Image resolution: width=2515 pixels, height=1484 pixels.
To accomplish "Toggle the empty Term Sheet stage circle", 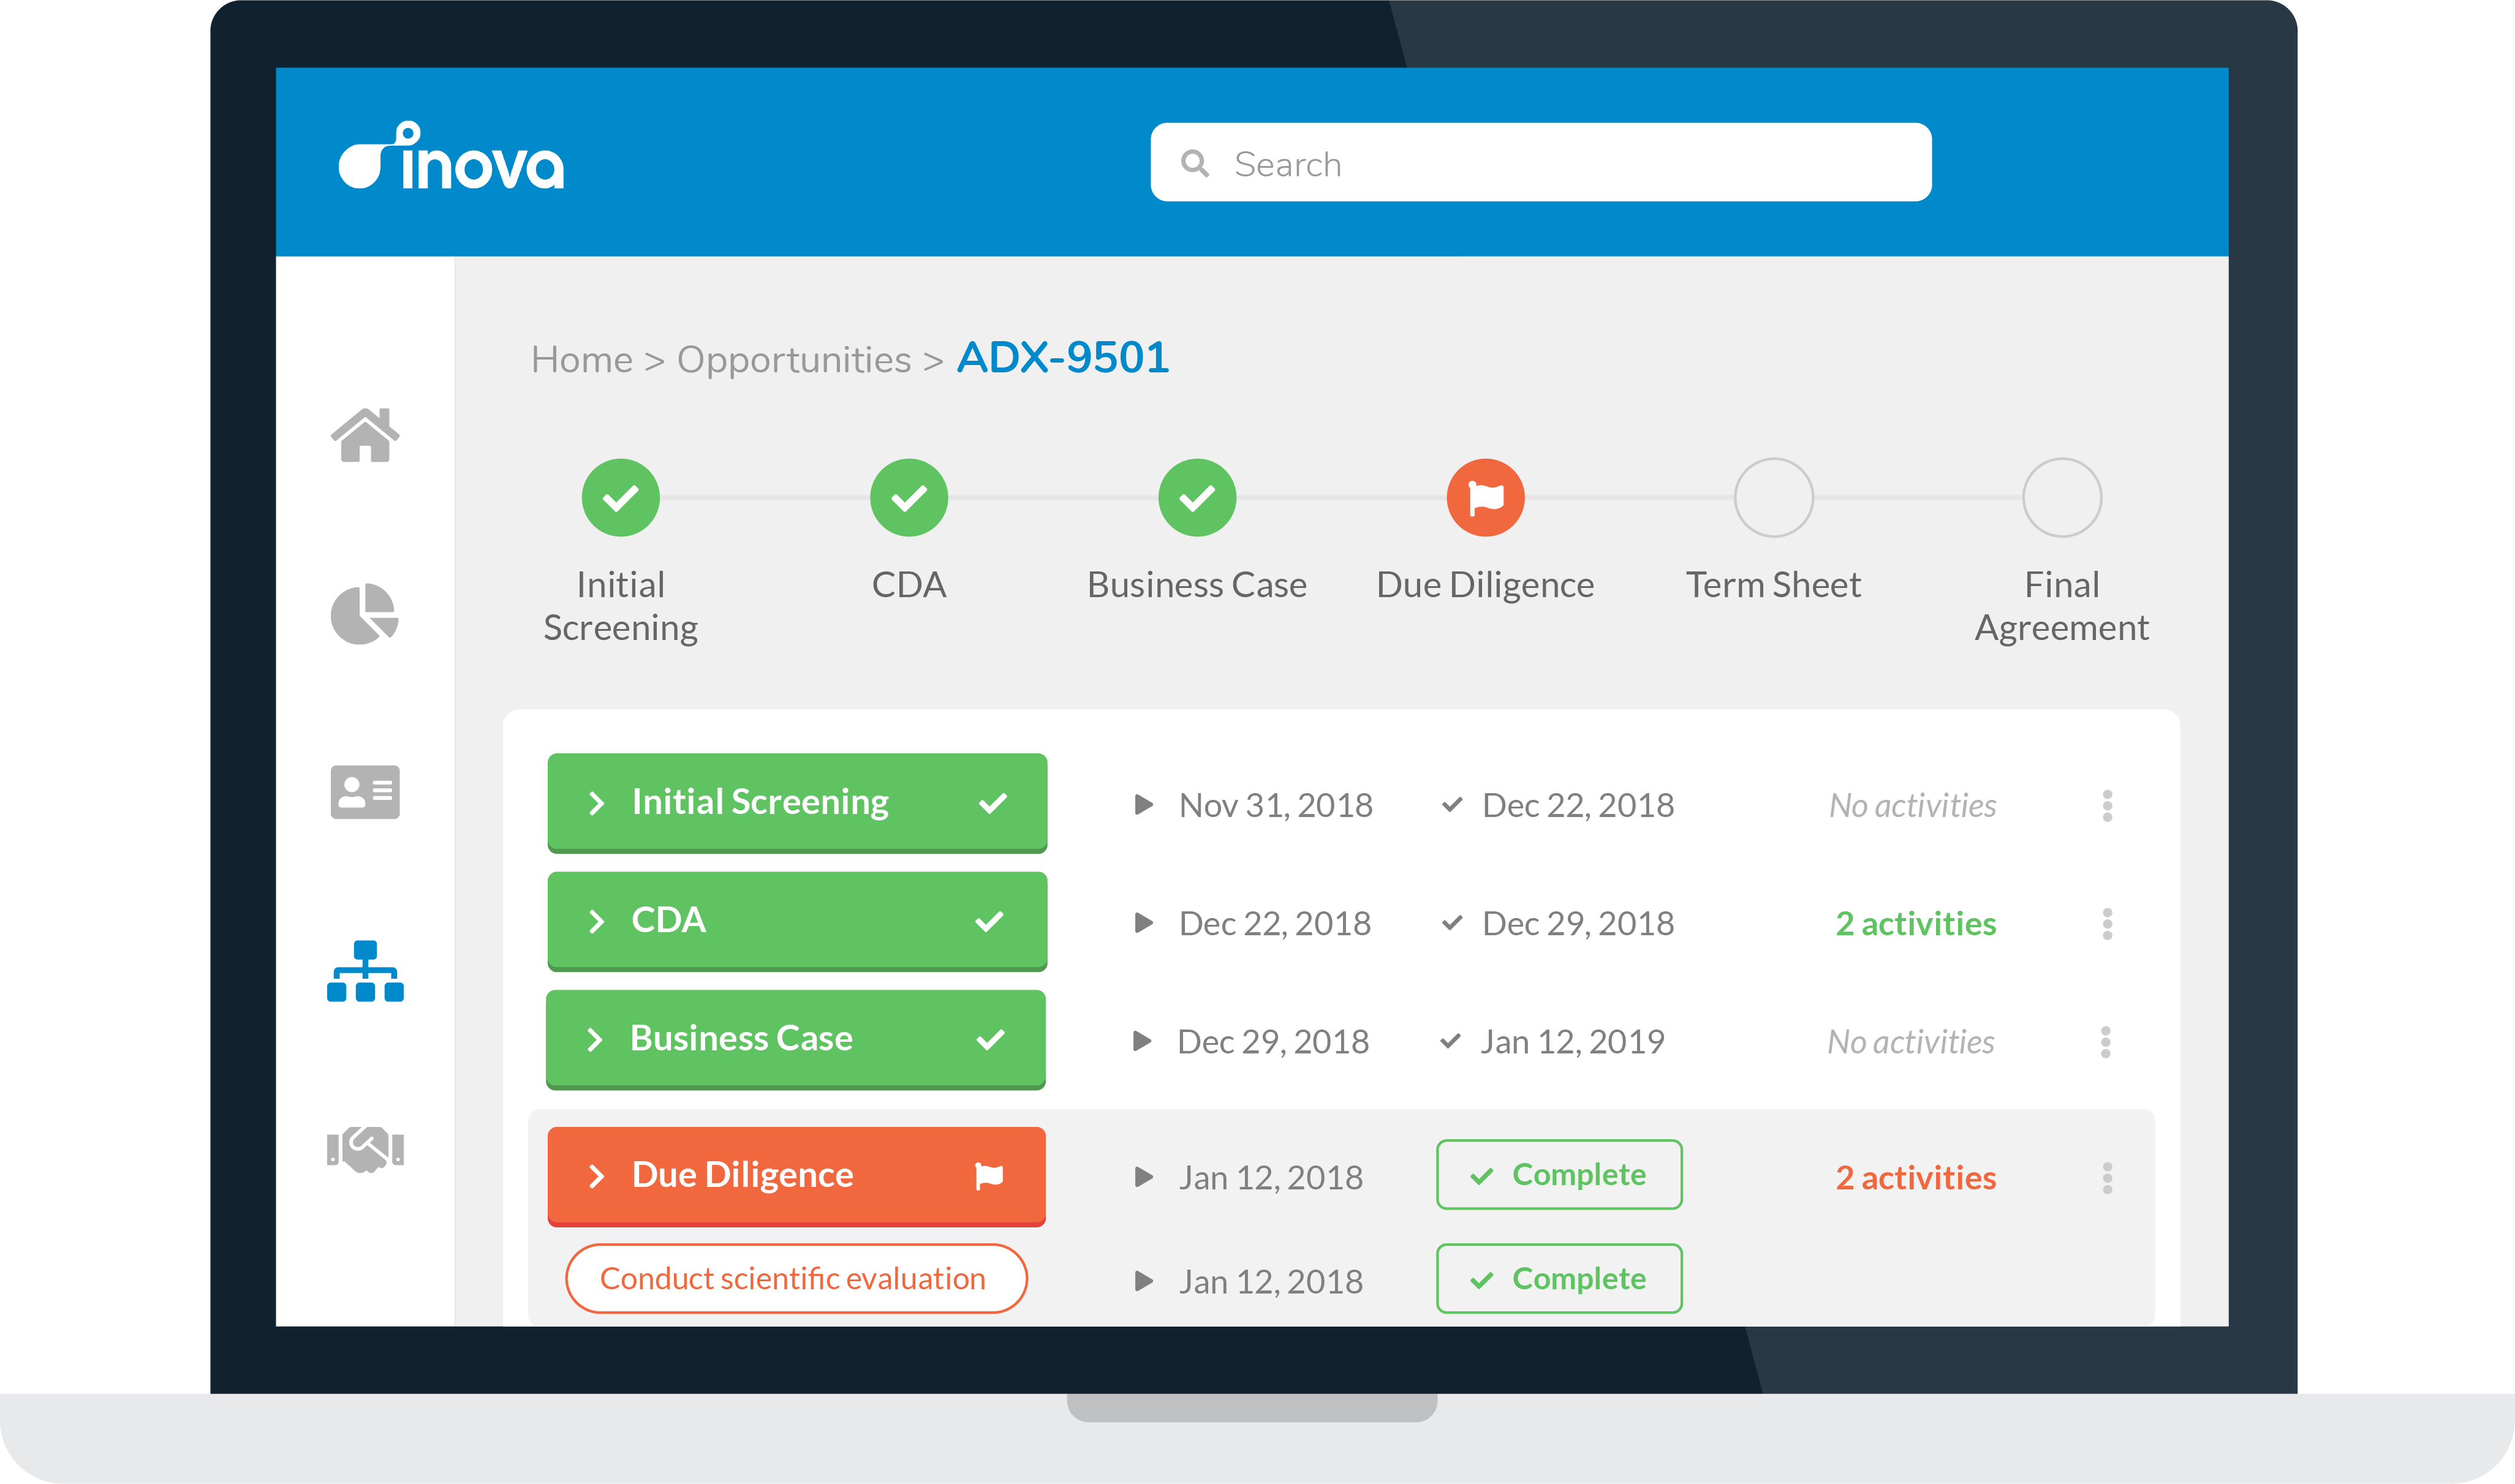I will tap(1773, 497).
